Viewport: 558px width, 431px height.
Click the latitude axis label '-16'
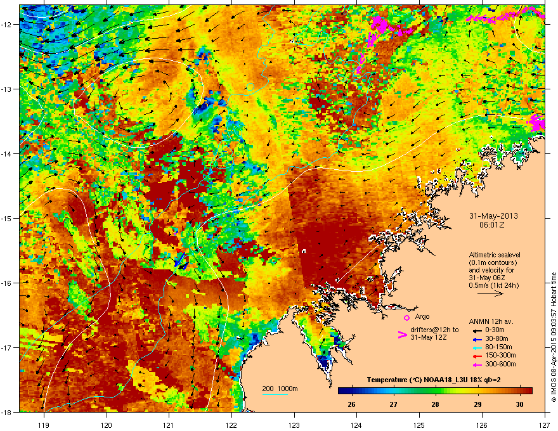point(6,283)
